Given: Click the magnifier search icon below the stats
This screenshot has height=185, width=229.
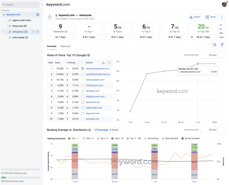Looking at the screenshot, I should pyautogui.click(x=215, y=45).
